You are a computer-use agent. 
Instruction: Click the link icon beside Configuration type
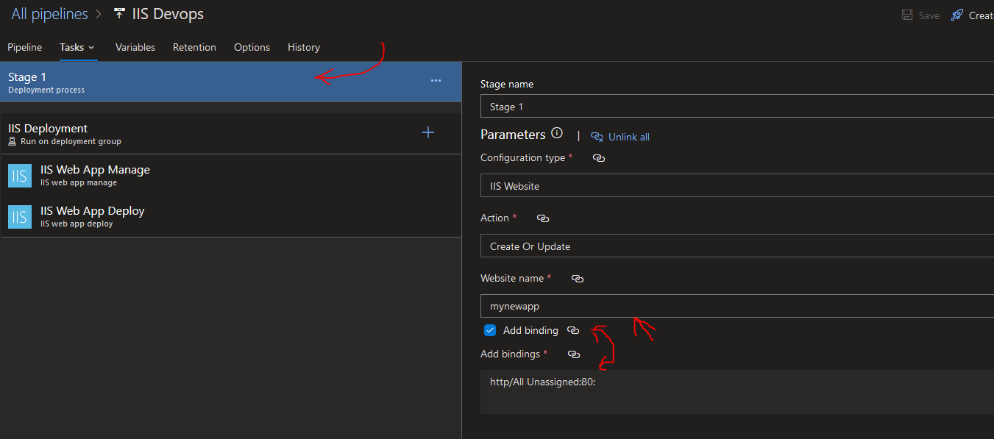(598, 158)
